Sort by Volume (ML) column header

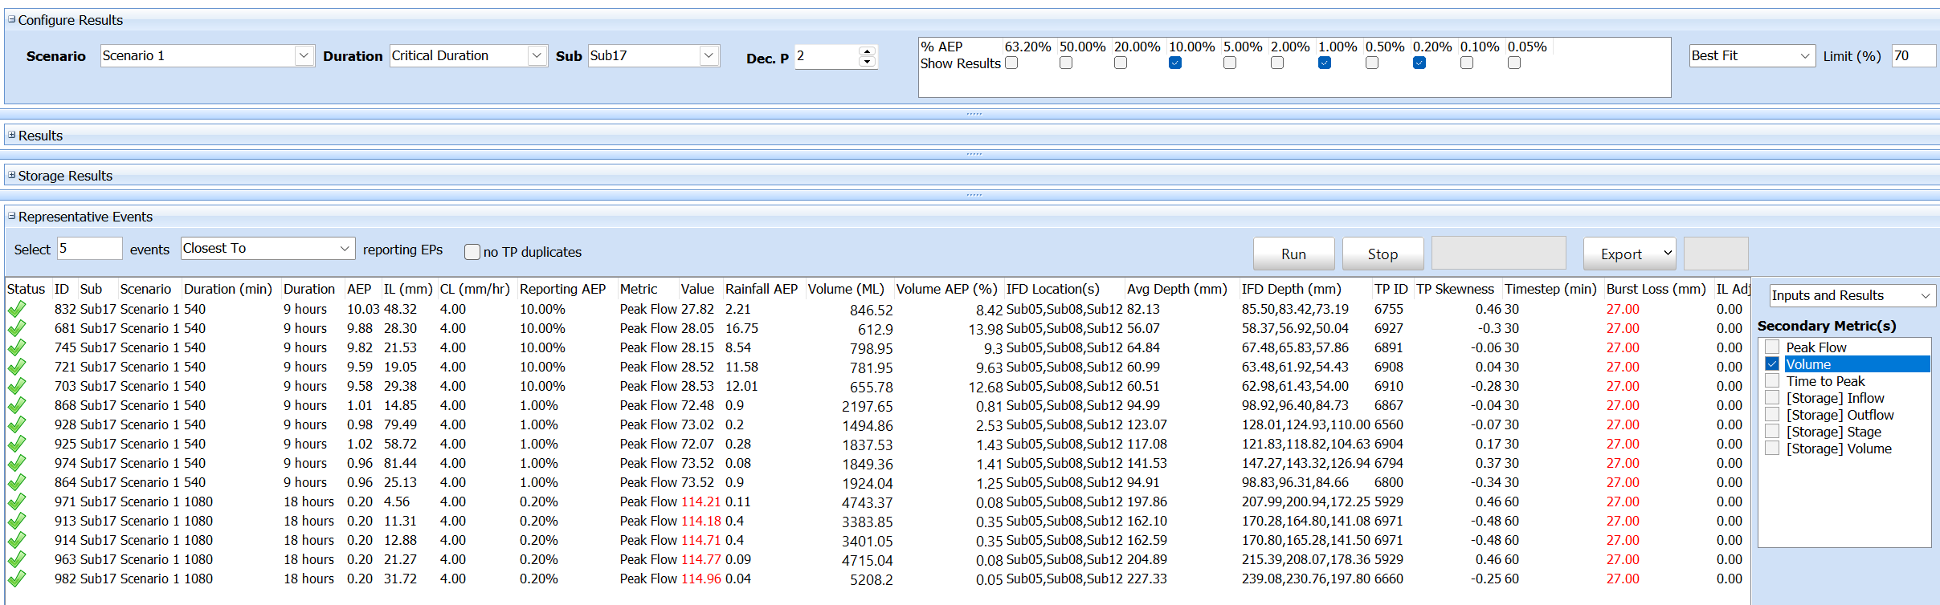point(845,289)
